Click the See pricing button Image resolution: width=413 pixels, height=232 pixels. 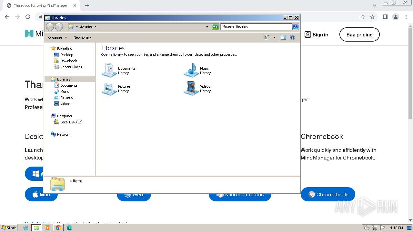(x=359, y=34)
